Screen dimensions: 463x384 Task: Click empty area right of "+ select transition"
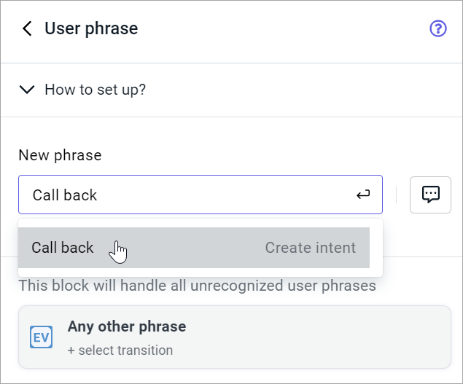point(306,350)
